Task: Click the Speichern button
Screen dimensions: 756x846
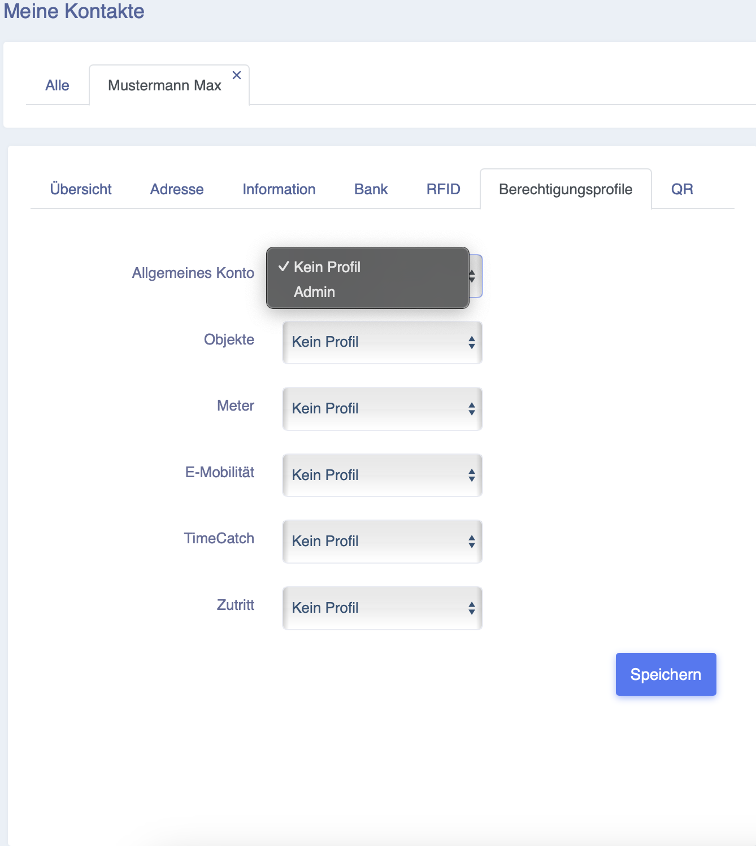Action: tap(666, 674)
